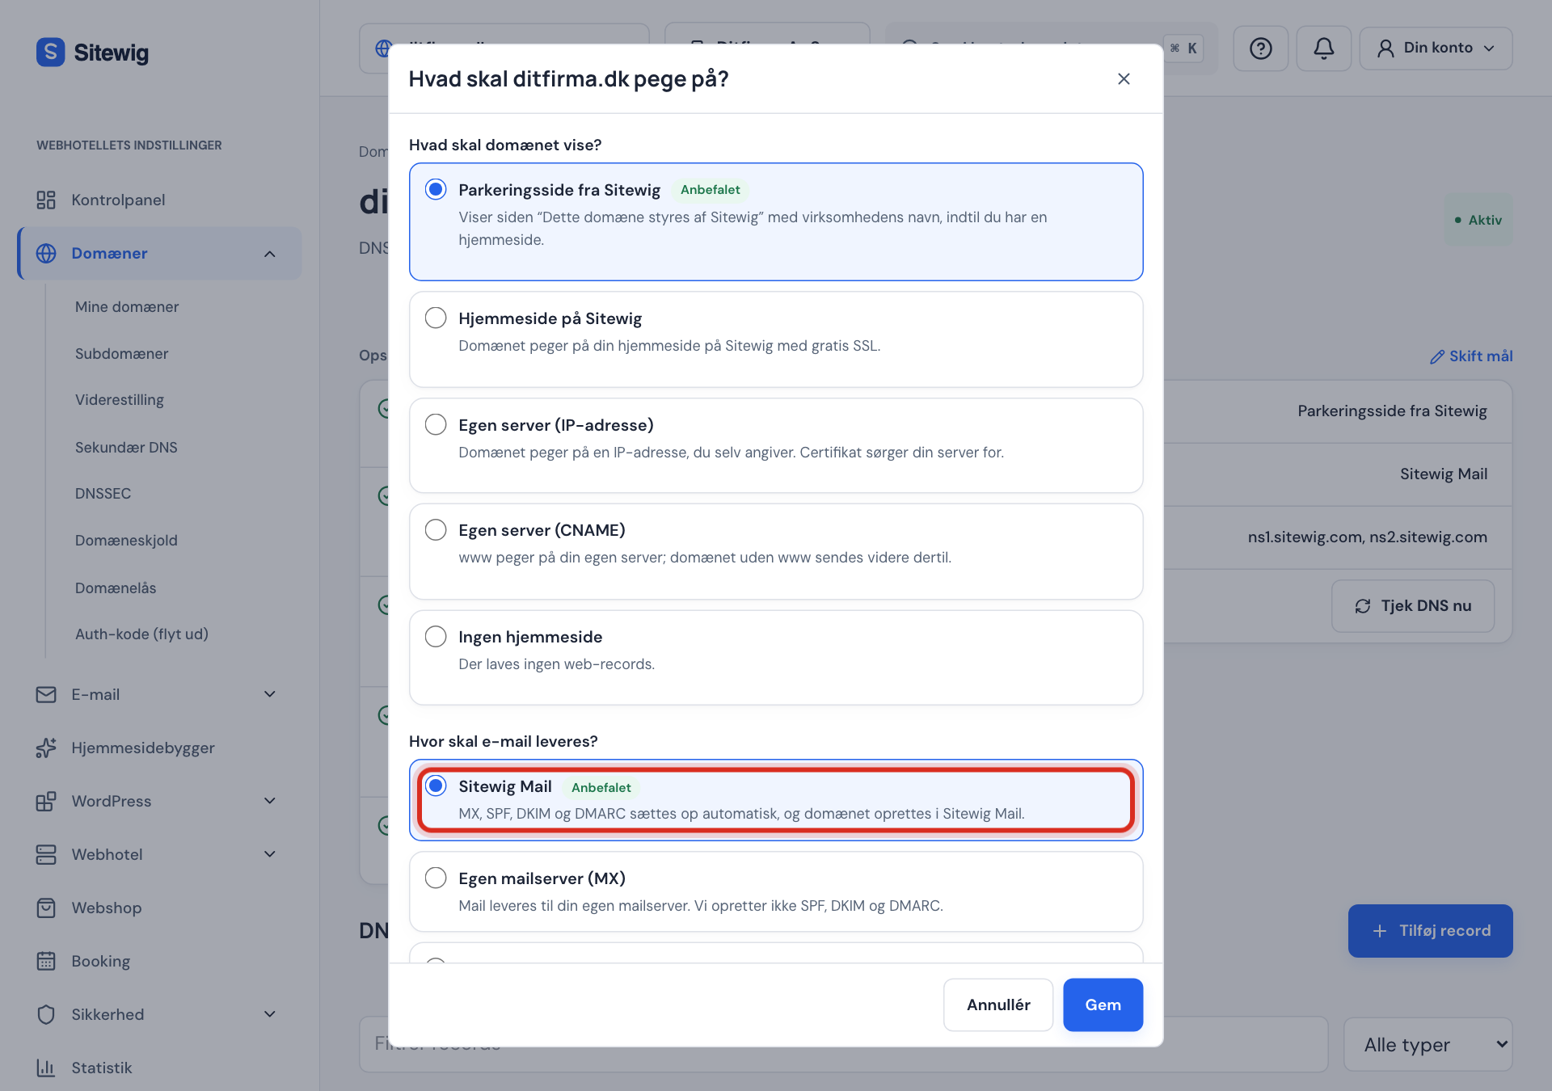Click the Sitewig logo icon

click(x=50, y=53)
